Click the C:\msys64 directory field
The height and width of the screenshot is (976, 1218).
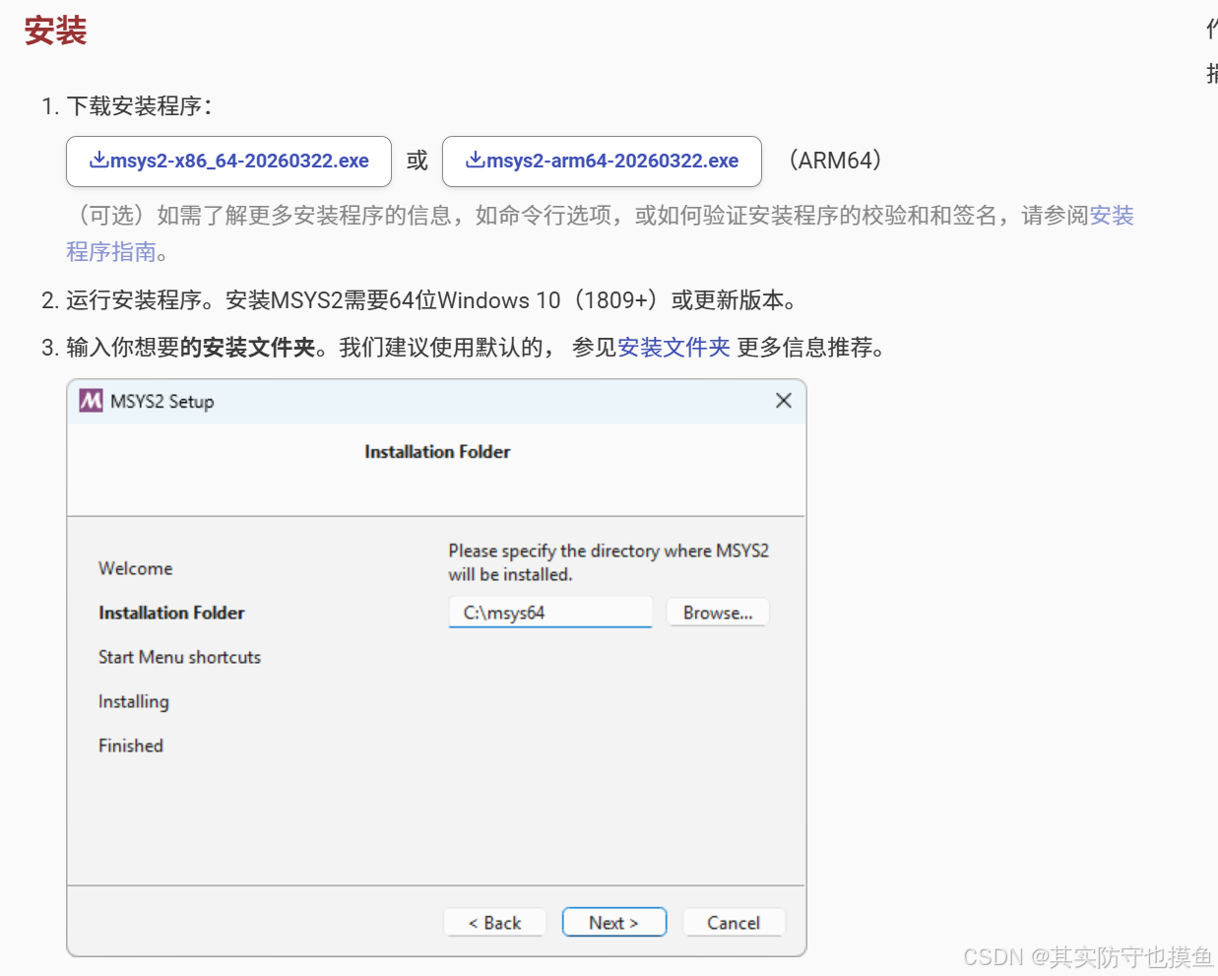click(x=550, y=613)
